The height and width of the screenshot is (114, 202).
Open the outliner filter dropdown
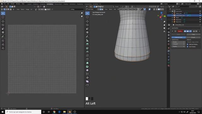(x=197, y=6)
